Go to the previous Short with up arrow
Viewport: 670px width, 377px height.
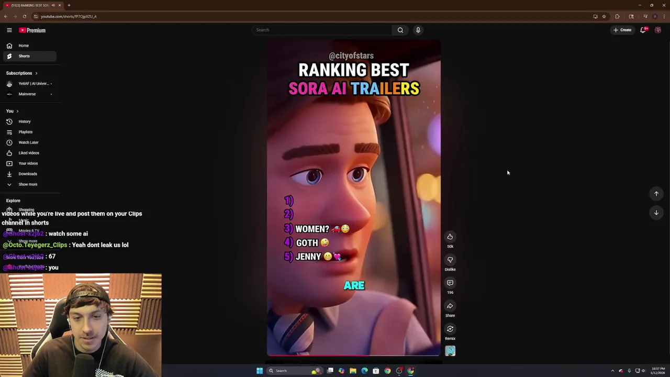click(656, 194)
